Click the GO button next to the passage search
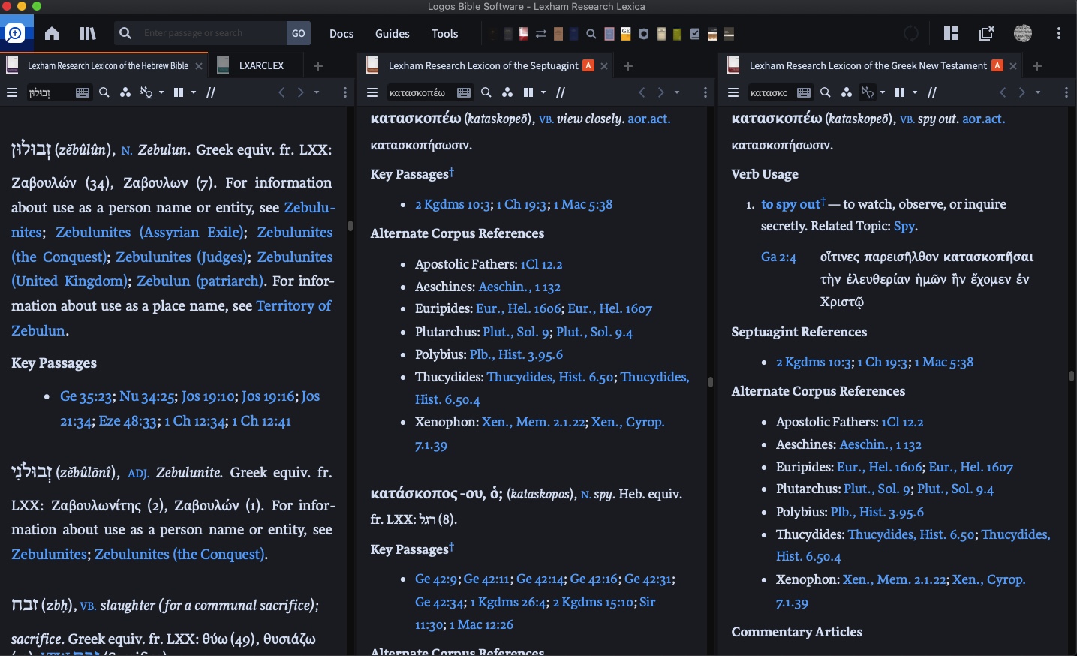 coord(298,33)
